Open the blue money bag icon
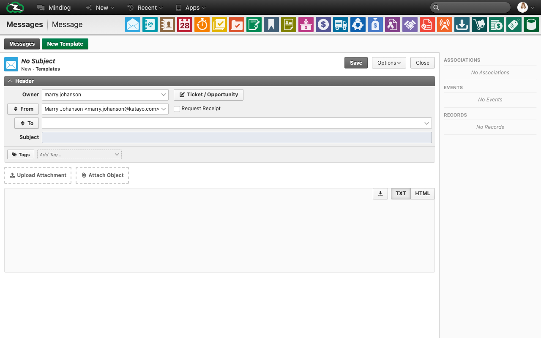The width and height of the screenshot is (541, 338). pyautogui.click(x=375, y=25)
